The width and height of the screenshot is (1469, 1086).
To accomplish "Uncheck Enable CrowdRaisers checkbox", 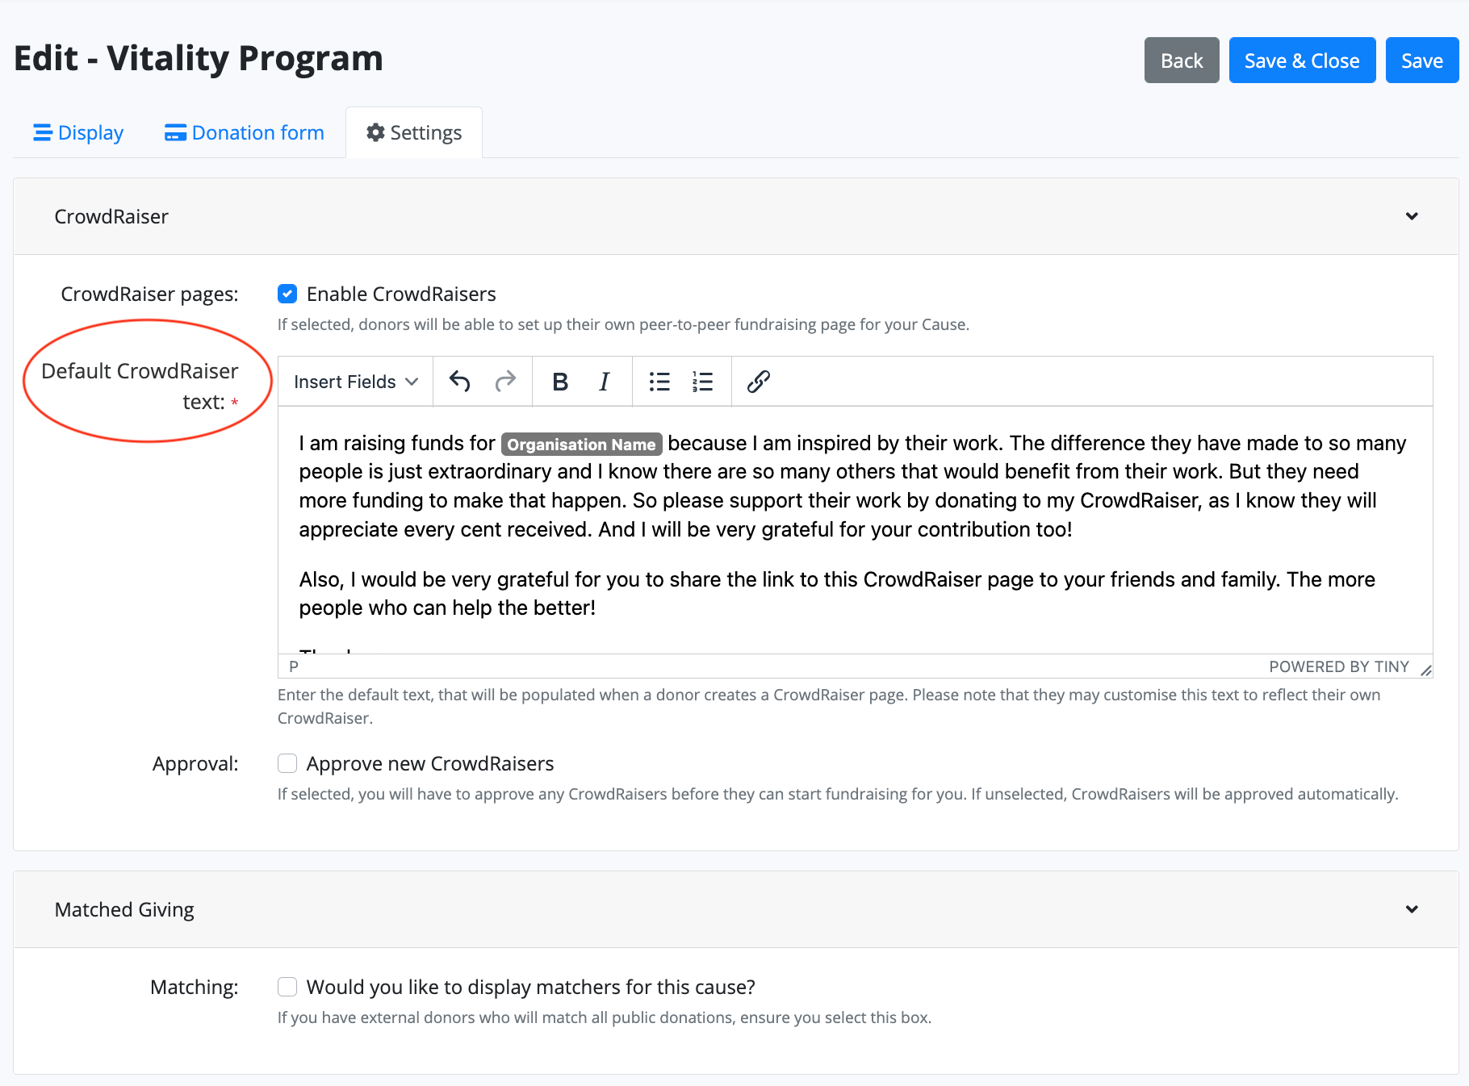I will tap(287, 294).
